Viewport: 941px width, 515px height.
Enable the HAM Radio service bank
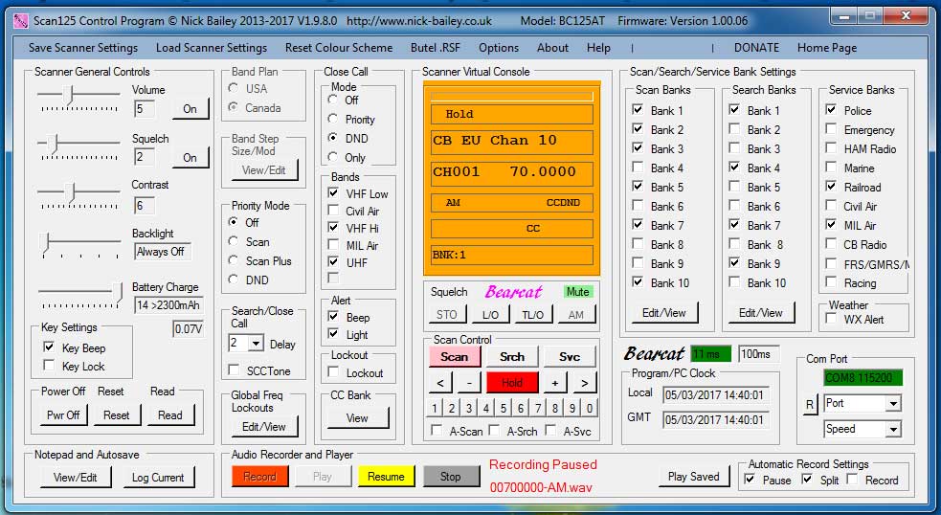831,147
